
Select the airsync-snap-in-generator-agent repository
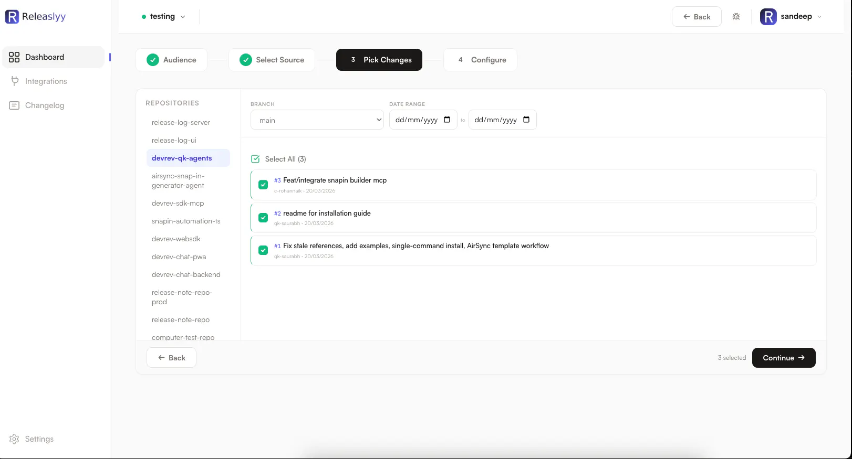pos(188,180)
